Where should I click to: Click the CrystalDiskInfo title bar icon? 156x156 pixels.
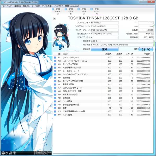[2, 2]
